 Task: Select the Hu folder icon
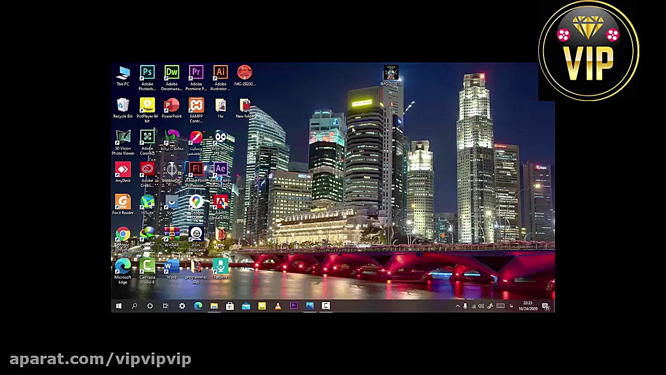[x=220, y=108]
